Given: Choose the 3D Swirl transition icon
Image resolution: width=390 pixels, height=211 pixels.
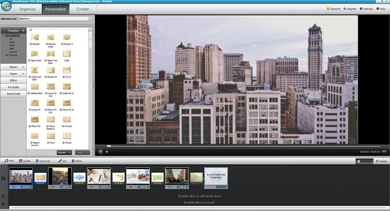Looking at the screenshot, I should (51, 136).
